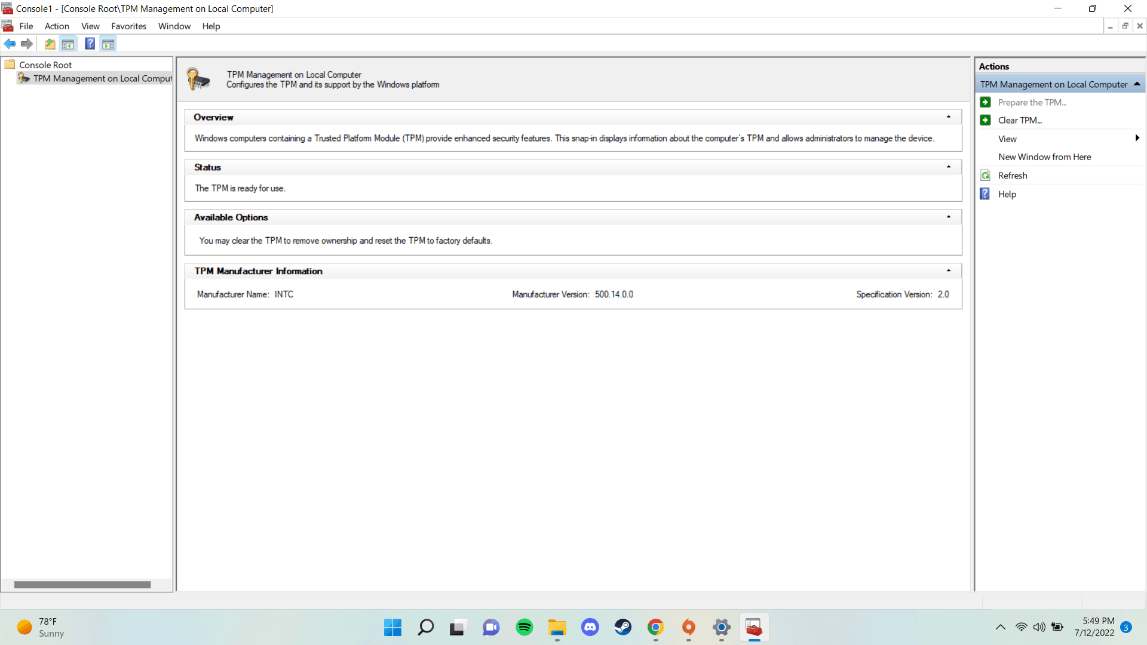Open the Favorites menu
Image resolution: width=1147 pixels, height=645 pixels.
[128, 26]
